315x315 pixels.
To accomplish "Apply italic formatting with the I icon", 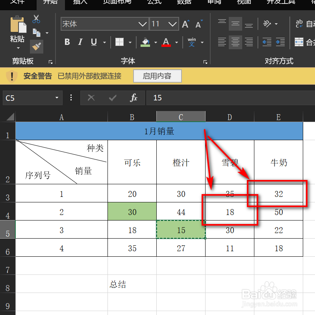I will coord(80,42).
